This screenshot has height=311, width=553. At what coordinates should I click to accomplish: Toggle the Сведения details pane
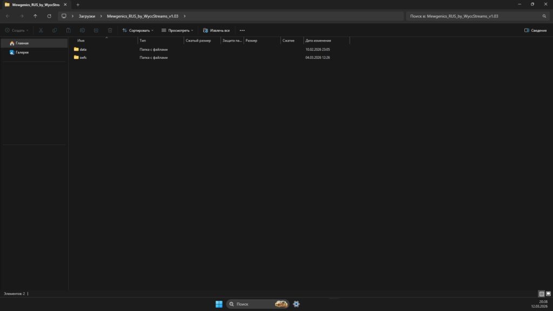535,30
